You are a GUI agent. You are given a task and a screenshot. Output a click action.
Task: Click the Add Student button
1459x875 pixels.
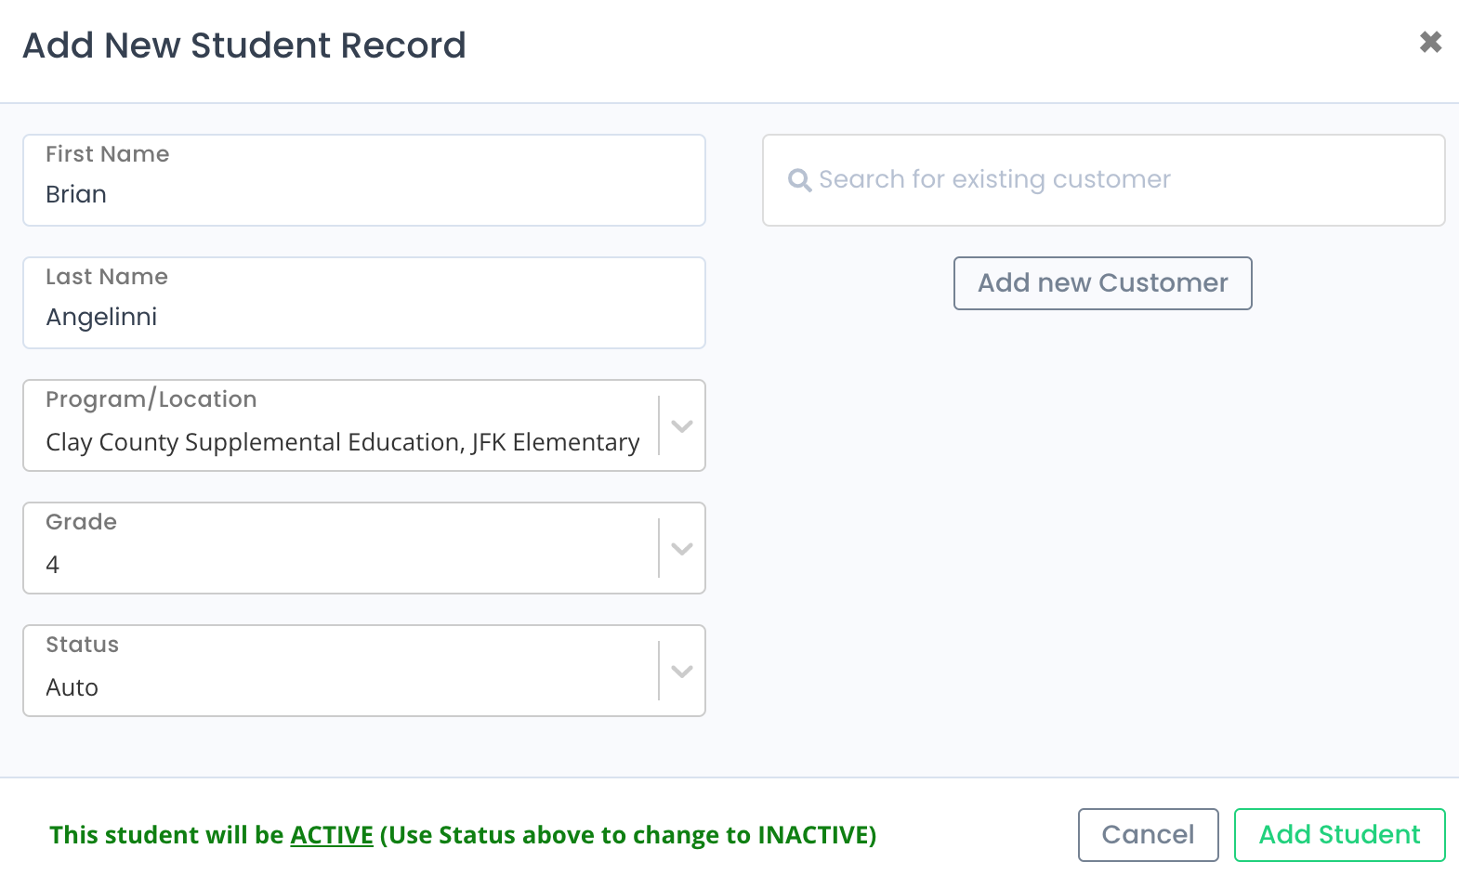1340,835
